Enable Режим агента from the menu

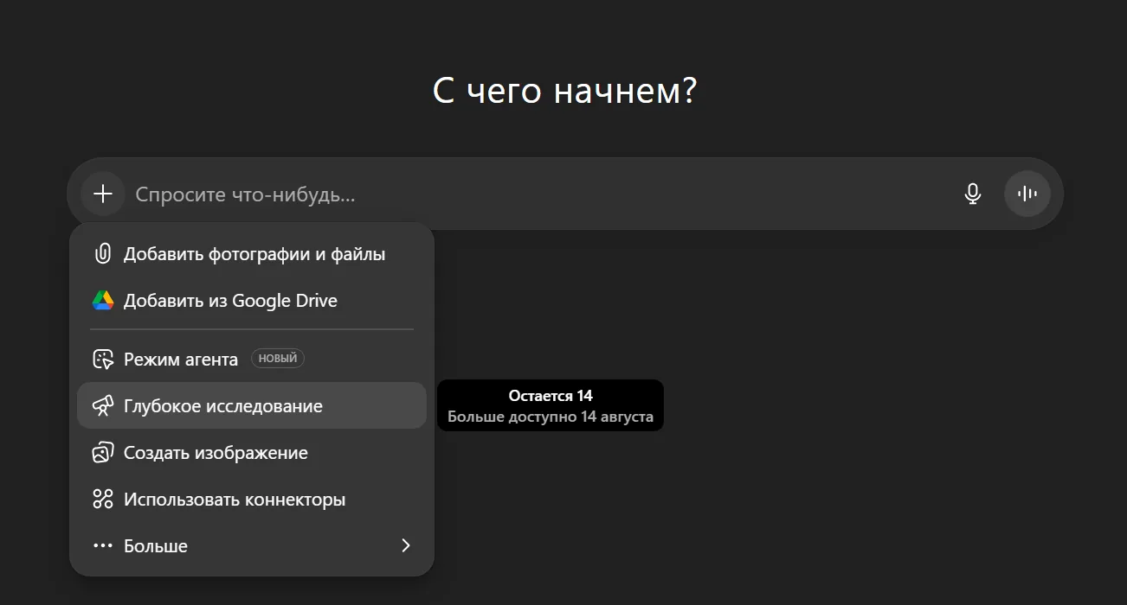click(x=252, y=359)
